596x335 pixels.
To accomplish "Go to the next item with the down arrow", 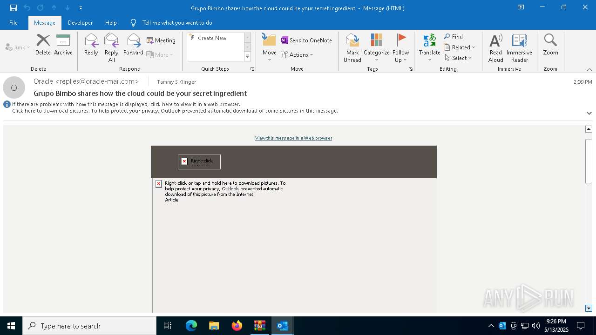I will click(x=68, y=8).
